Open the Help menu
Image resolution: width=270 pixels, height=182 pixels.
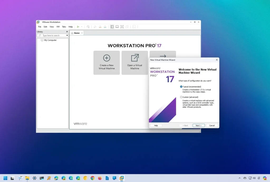(71, 27)
